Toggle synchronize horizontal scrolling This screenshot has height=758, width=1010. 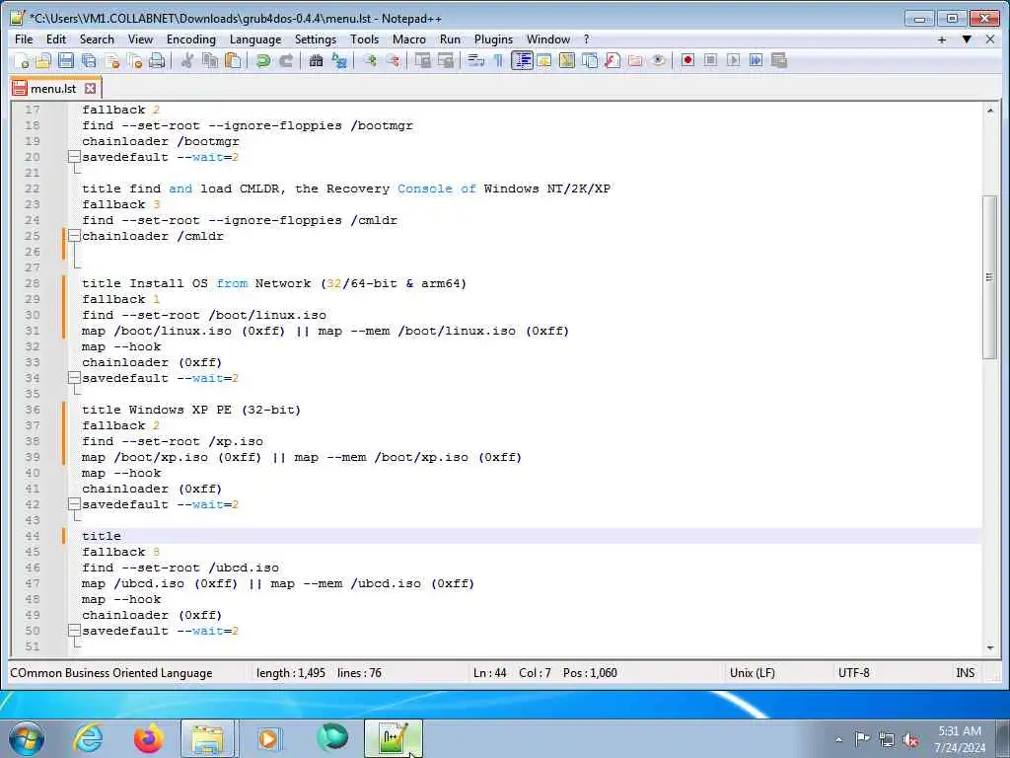tap(445, 60)
